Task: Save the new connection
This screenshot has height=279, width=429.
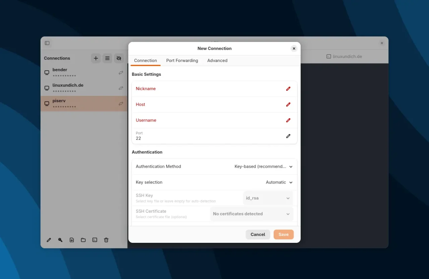Action: (x=284, y=234)
